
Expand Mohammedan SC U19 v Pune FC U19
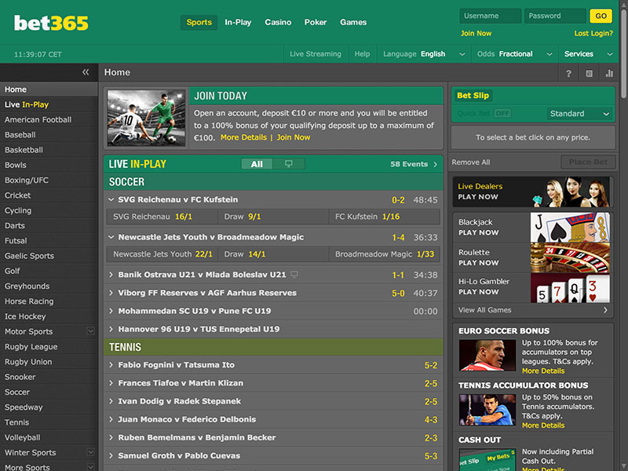tap(111, 311)
